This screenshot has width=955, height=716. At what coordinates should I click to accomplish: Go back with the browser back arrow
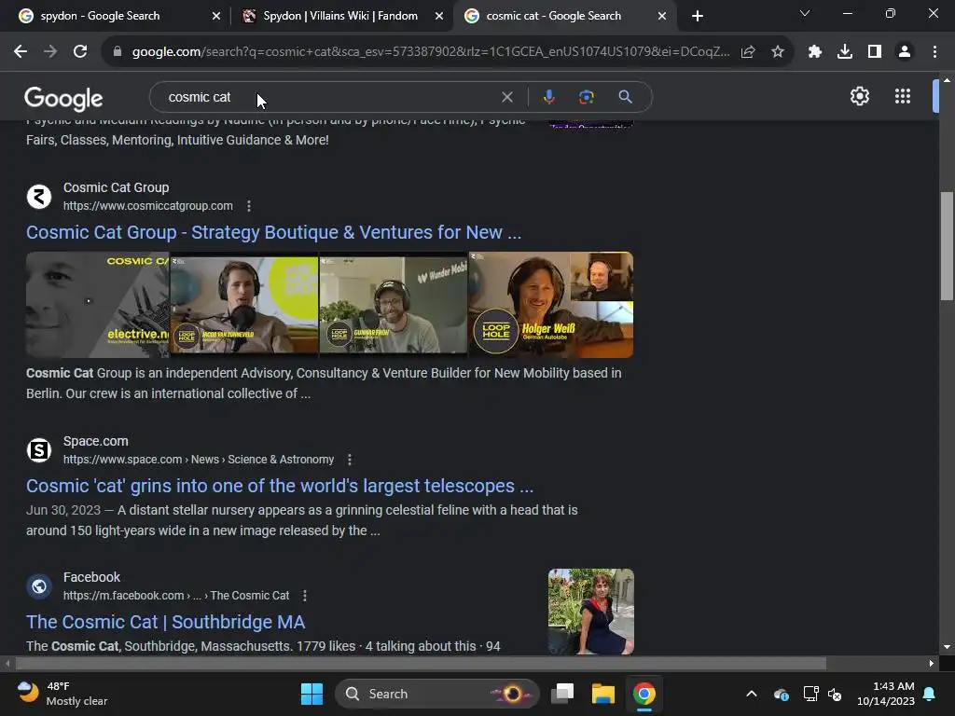(x=21, y=52)
